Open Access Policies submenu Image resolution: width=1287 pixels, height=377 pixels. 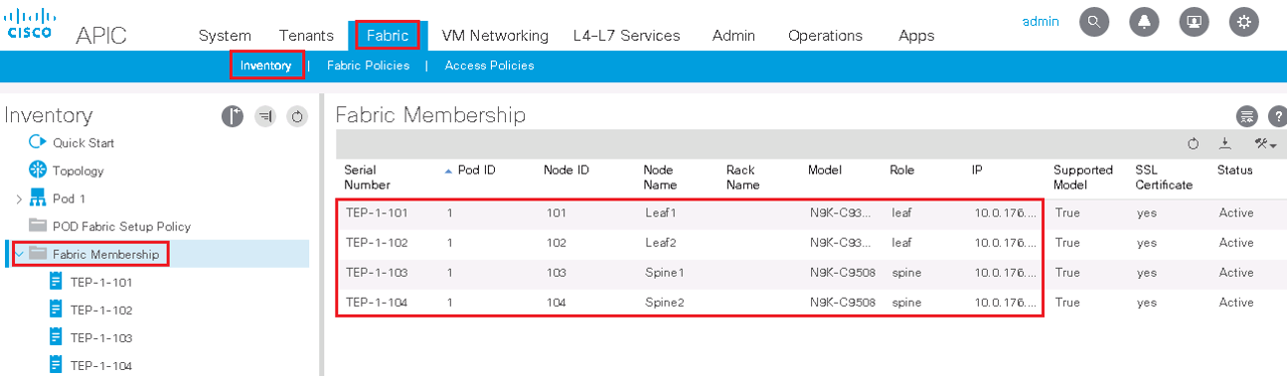coord(489,65)
